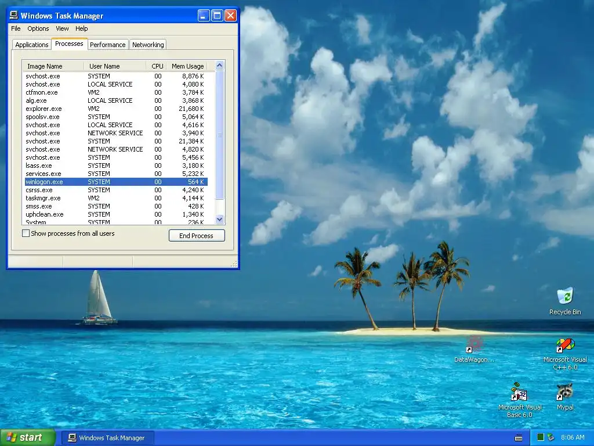Click the End Process button
This screenshot has width=594, height=446.
[x=197, y=236]
